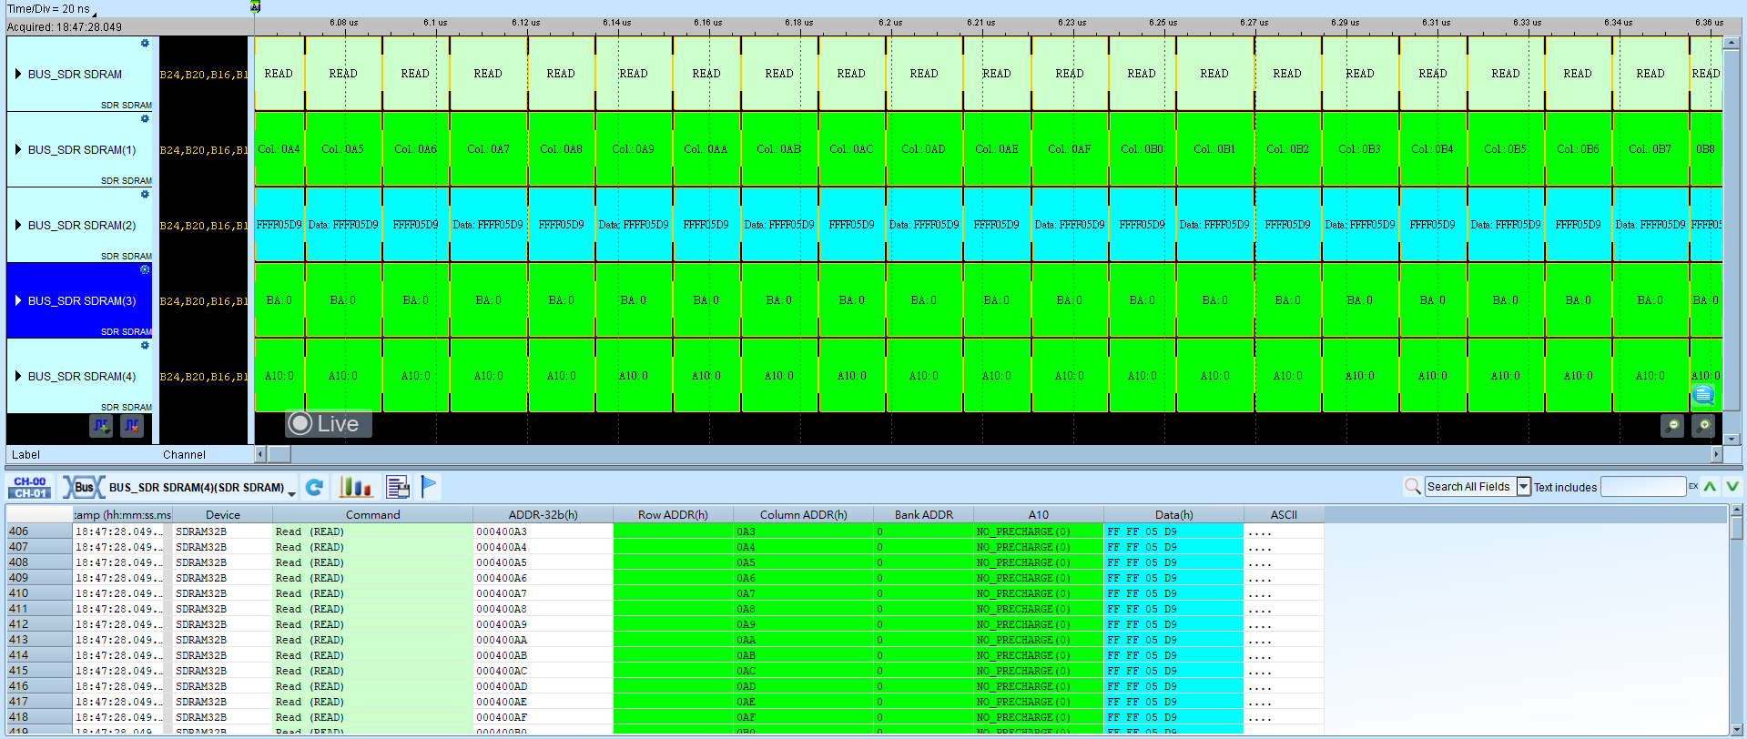The height and width of the screenshot is (739, 1747).
Task: Click the add channel waveform icon
Action: (101, 425)
